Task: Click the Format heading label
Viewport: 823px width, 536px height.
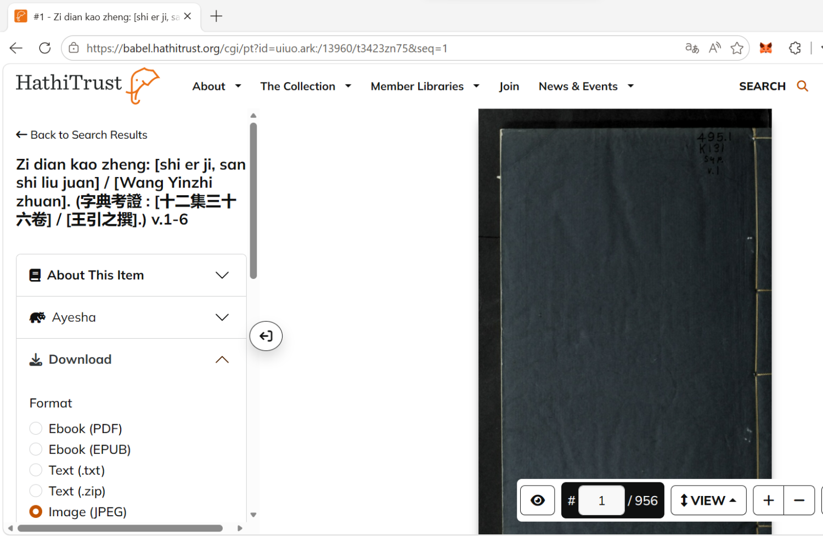Action: click(51, 403)
